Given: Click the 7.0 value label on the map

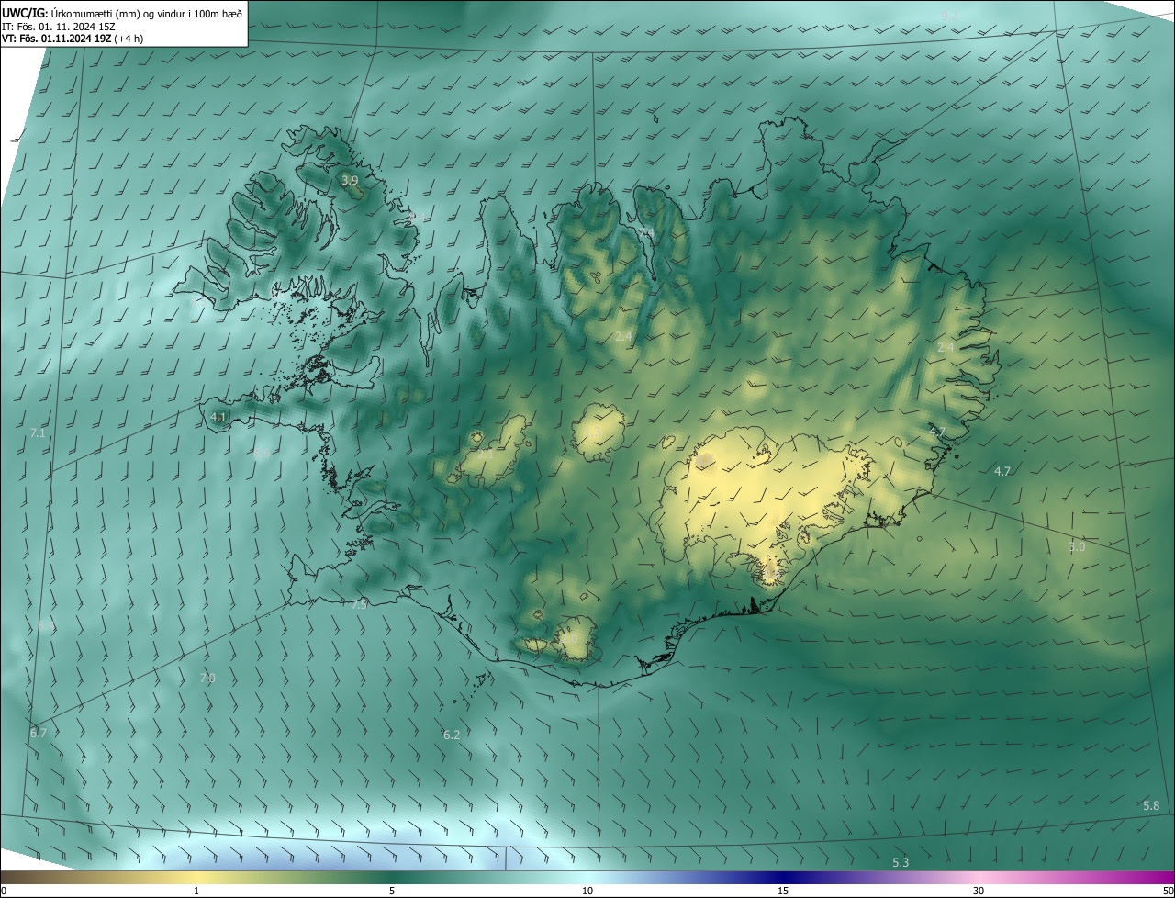Looking at the screenshot, I should pyautogui.click(x=207, y=678).
